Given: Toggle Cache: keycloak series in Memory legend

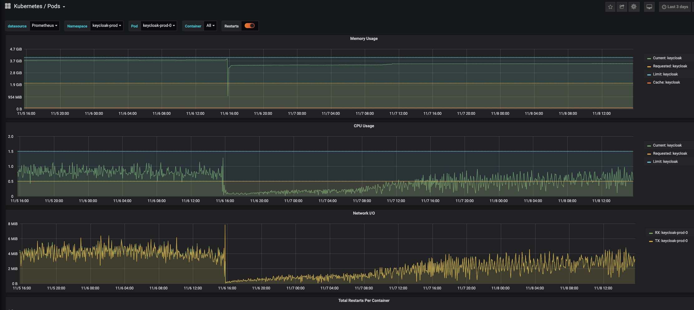Looking at the screenshot, I should [x=666, y=82].
